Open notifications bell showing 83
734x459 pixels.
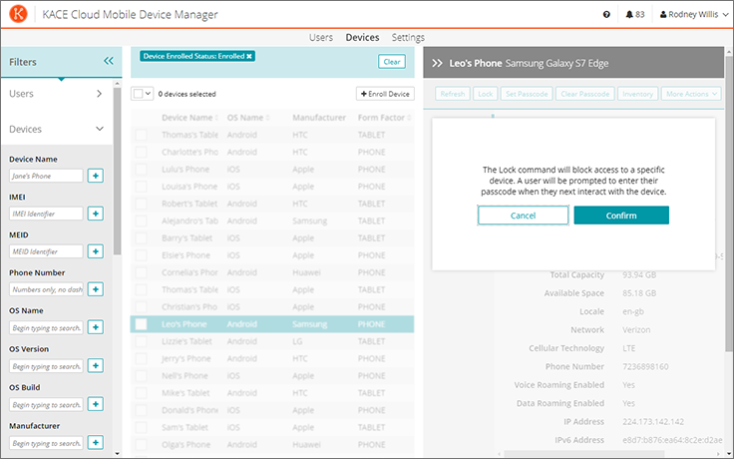coord(634,15)
